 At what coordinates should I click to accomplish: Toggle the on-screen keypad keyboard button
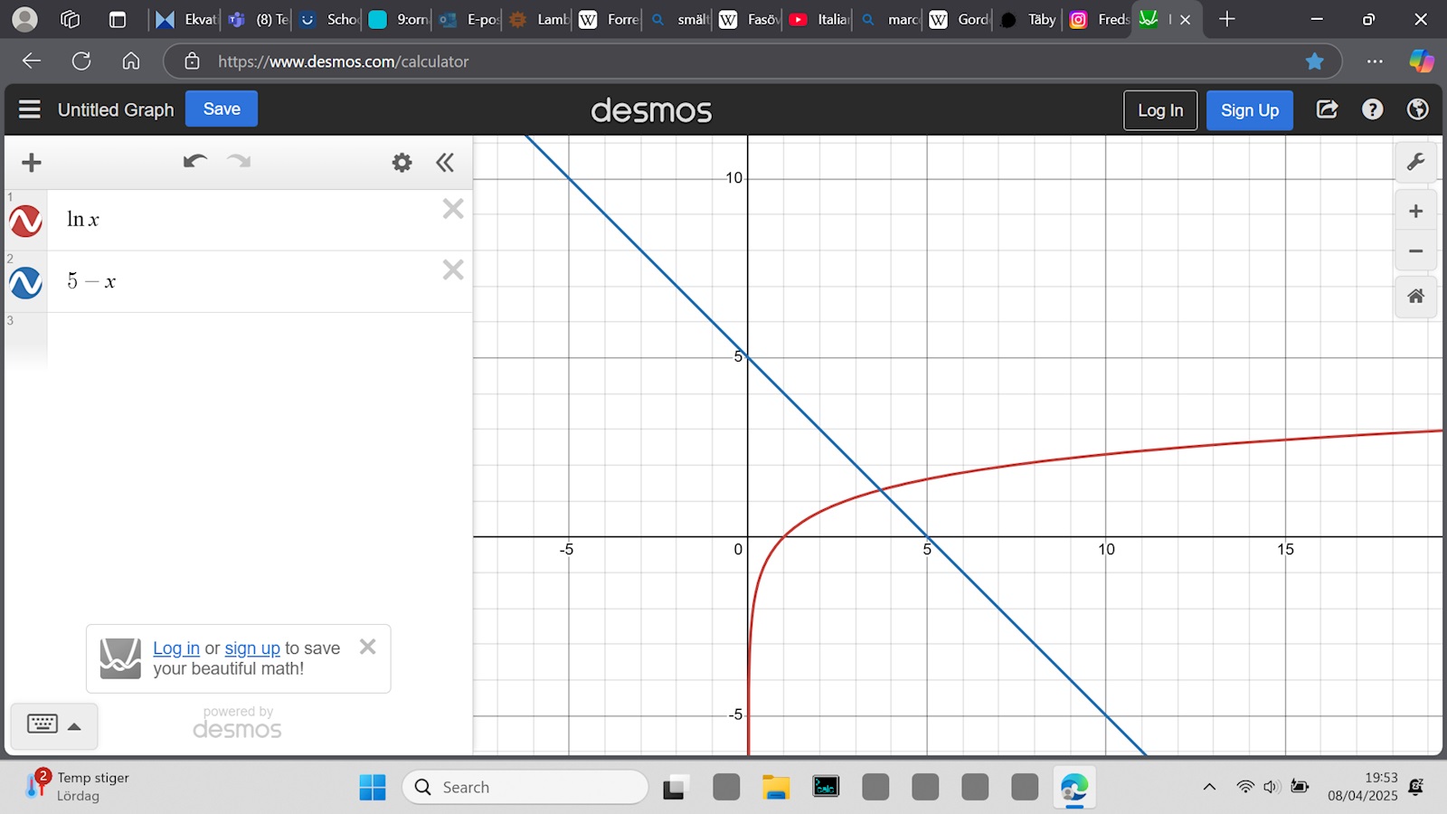point(43,724)
